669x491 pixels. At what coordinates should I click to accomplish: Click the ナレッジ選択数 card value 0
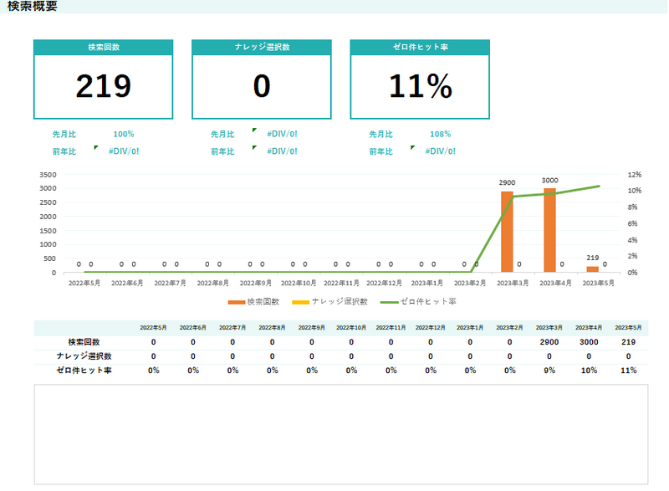tap(262, 86)
